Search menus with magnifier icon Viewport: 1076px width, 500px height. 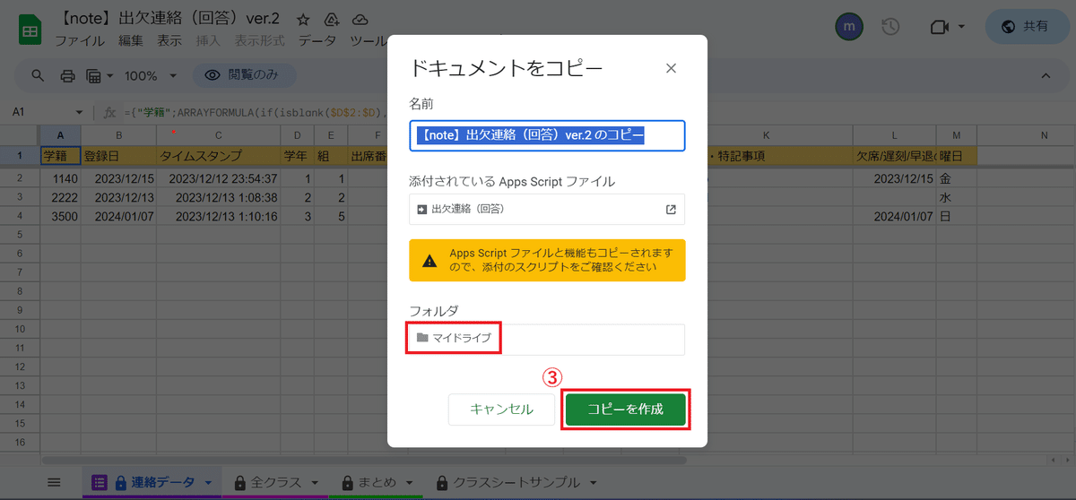point(38,75)
